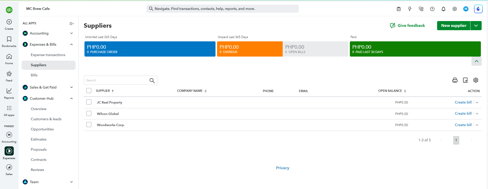Expand the Team menu section
This screenshot has height=189, width=488.
[x=71, y=182]
